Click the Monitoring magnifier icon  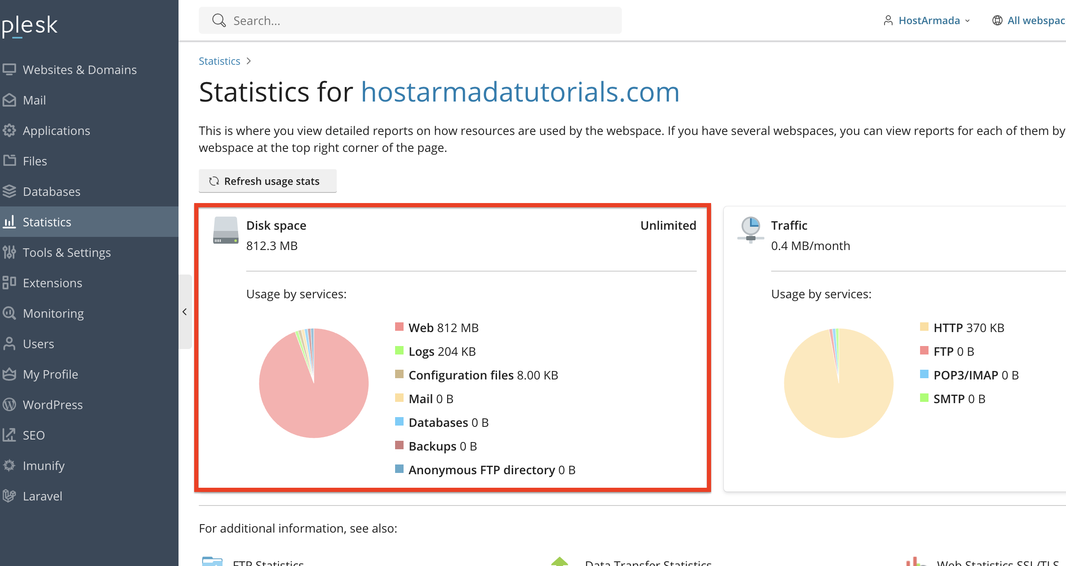coord(9,313)
